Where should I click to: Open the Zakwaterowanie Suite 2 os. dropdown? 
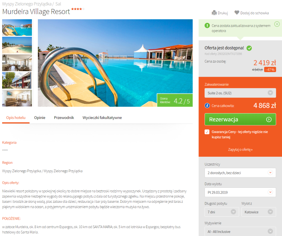[240, 93]
